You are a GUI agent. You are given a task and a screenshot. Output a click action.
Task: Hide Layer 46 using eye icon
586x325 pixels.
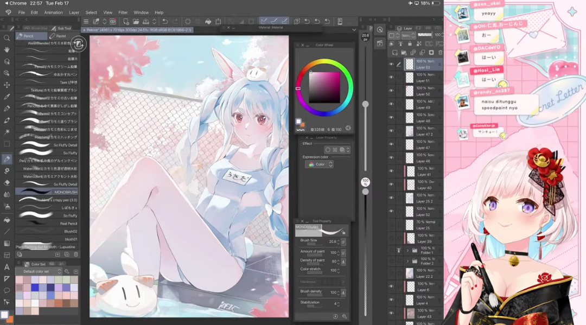coord(391,158)
